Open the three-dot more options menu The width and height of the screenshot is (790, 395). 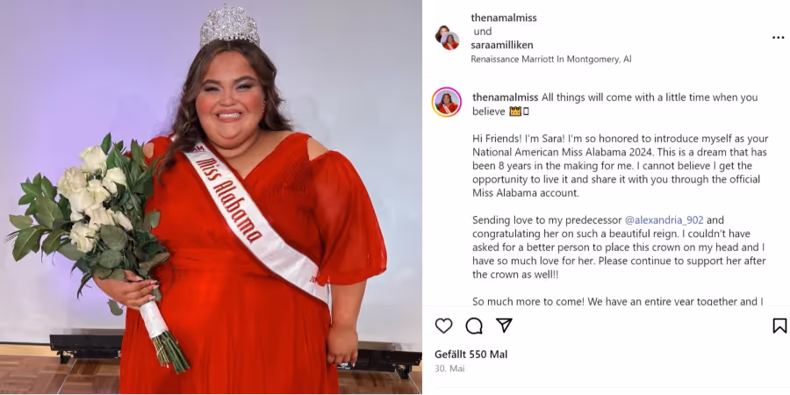click(x=778, y=38)
